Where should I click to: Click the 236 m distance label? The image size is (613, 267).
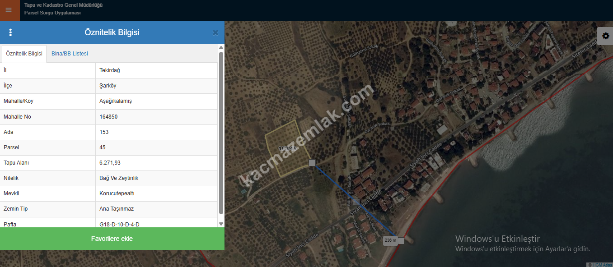pyautogui.click(x=390, y=240)
